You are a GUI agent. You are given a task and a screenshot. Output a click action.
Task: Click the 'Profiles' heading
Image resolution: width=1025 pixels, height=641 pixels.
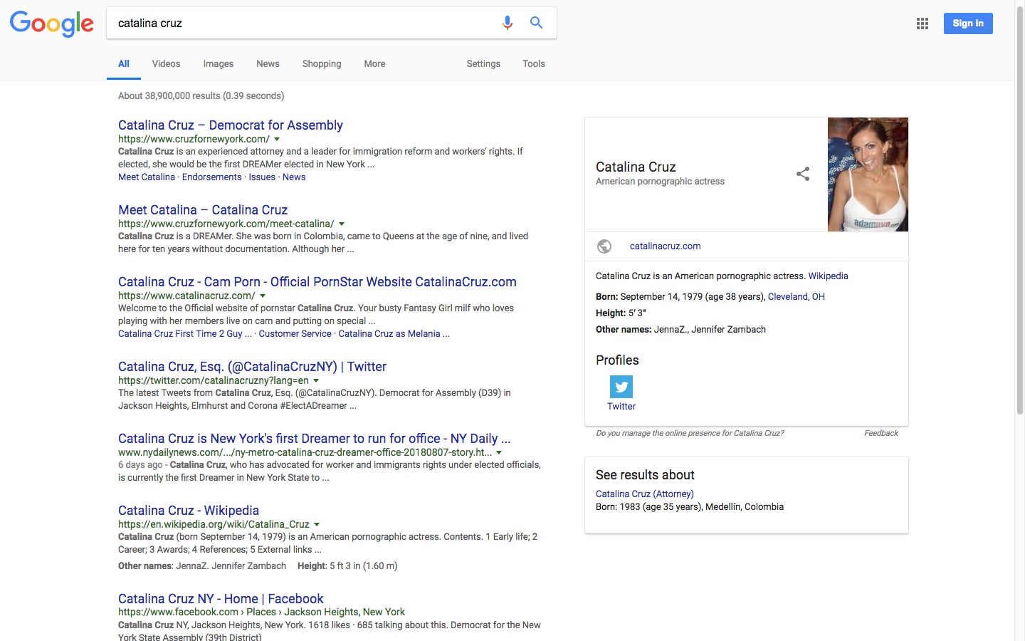point(617,360)
